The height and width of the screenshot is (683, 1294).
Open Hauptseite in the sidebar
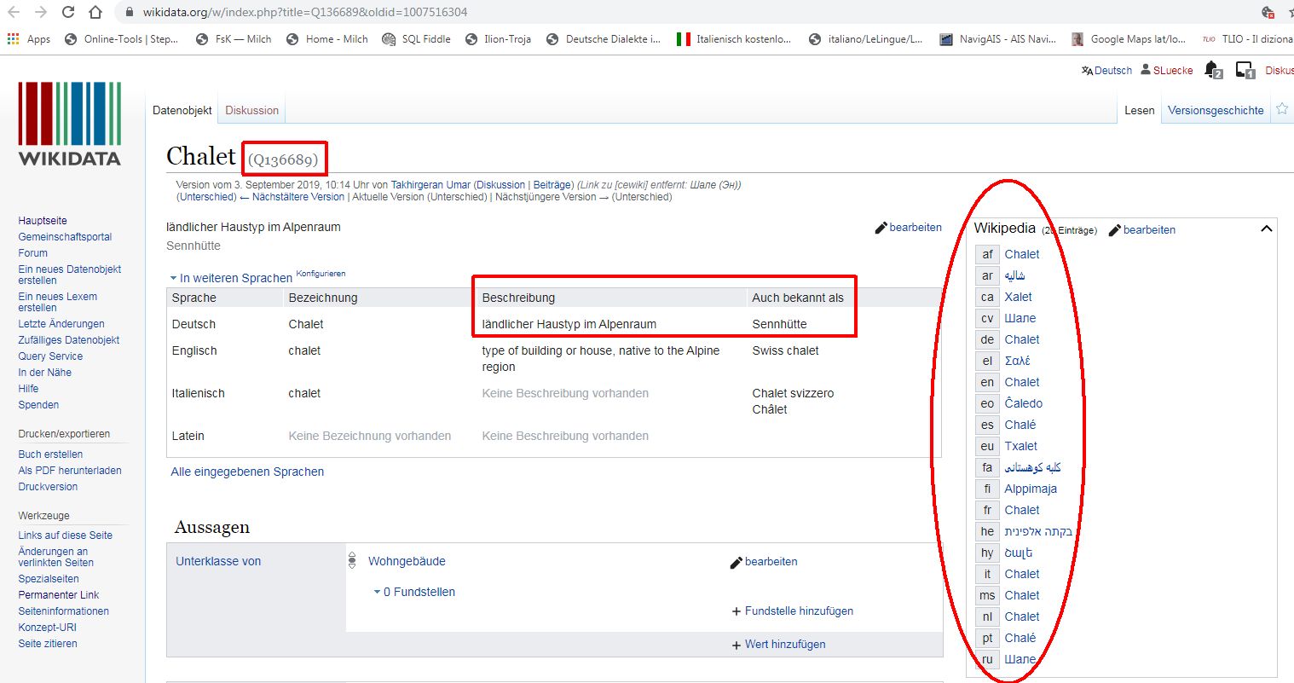pyautogui.click(x=43, y=221)
